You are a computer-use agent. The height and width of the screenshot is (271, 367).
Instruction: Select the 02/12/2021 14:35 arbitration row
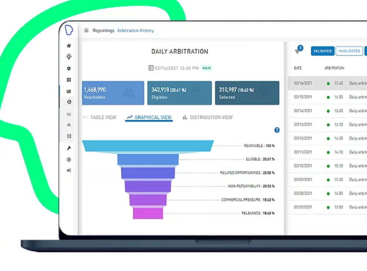327,138
